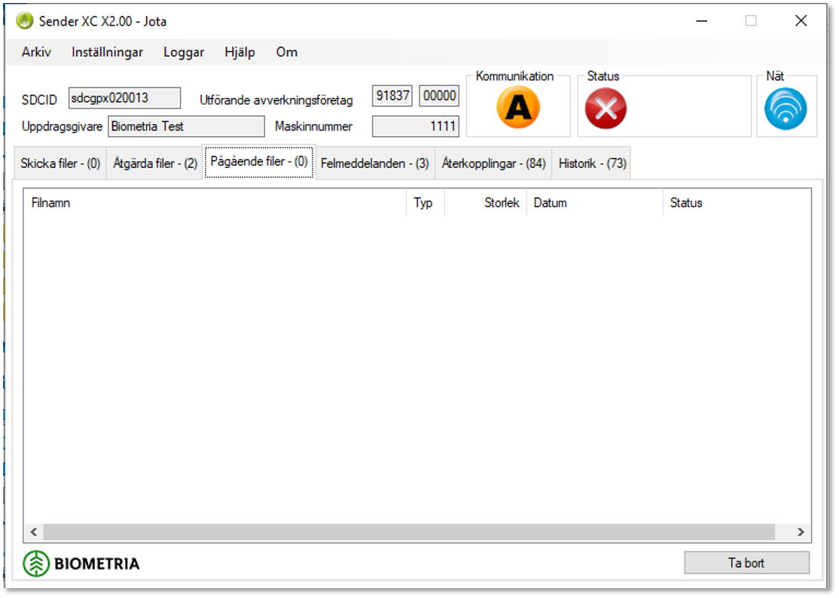
Task: Click the right arrow of horizontal scrollbar
Action: click(x=801, y=532)
